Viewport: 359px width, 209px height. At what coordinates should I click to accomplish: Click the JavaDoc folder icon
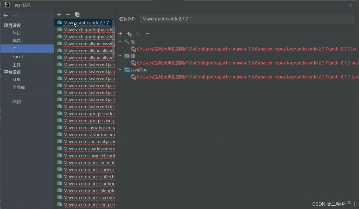[127, 70]
